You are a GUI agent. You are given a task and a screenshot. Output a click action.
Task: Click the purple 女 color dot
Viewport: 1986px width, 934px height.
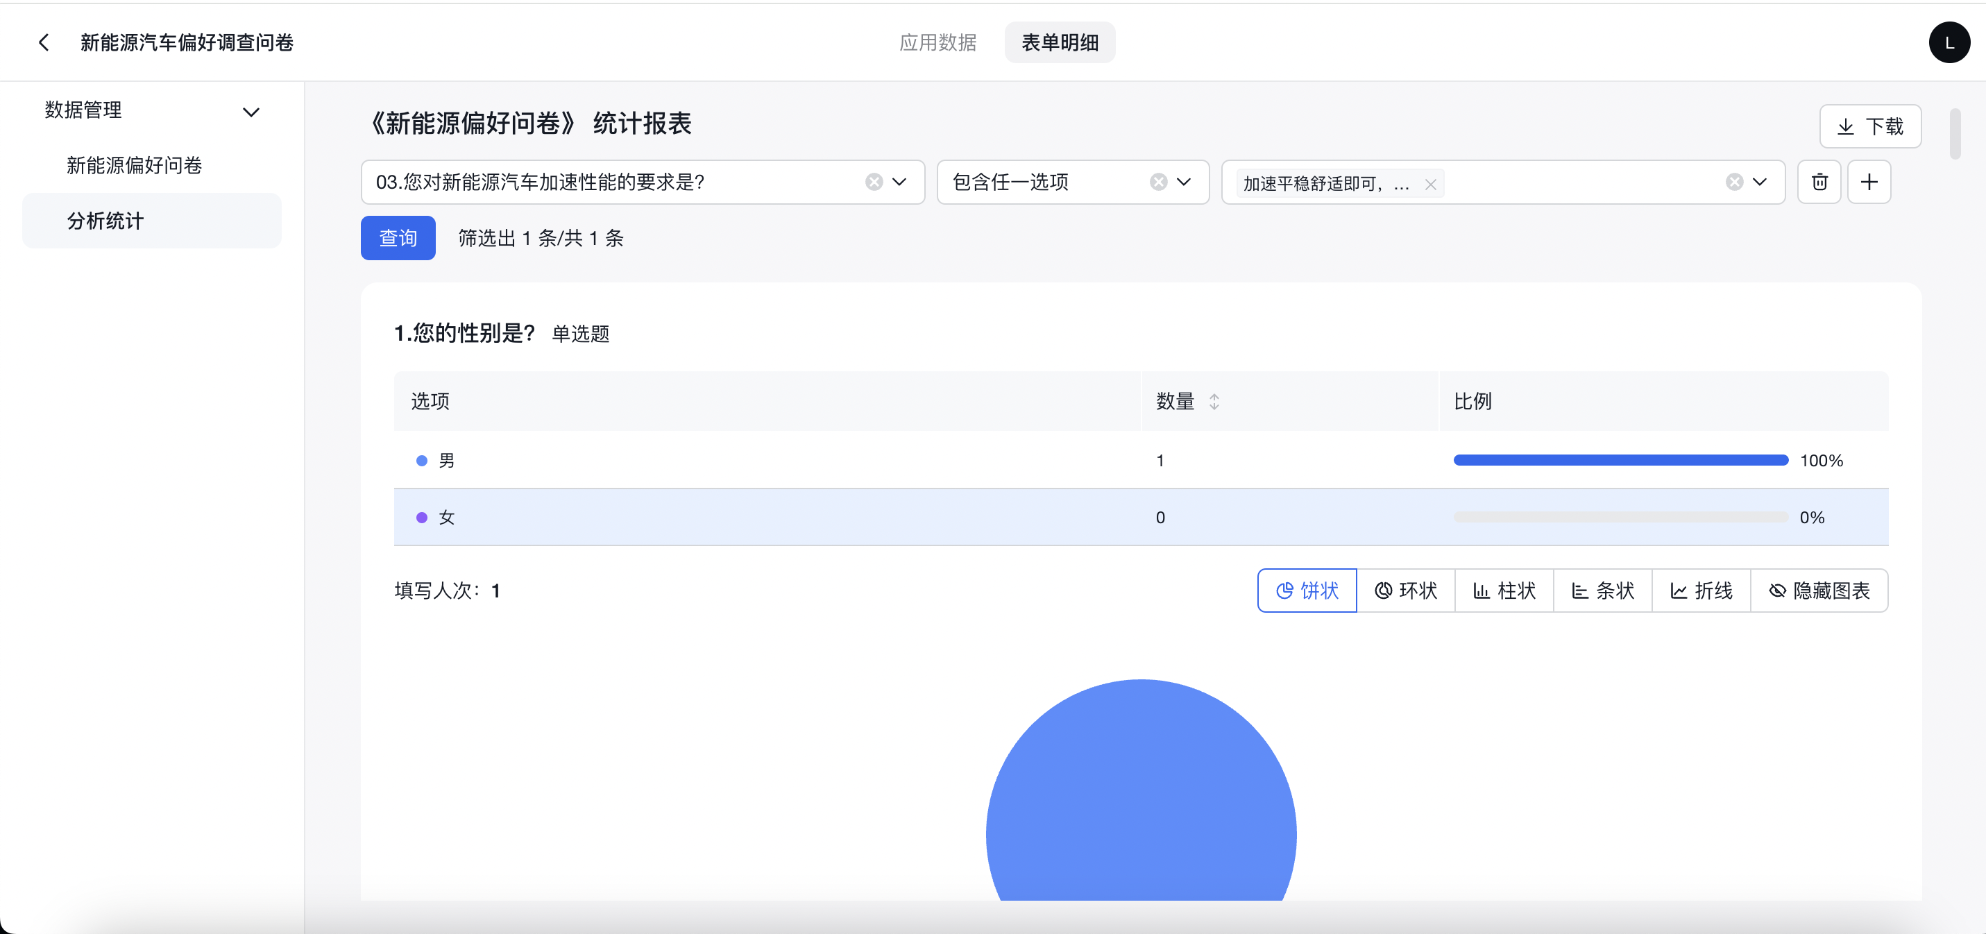coord(422,518)
